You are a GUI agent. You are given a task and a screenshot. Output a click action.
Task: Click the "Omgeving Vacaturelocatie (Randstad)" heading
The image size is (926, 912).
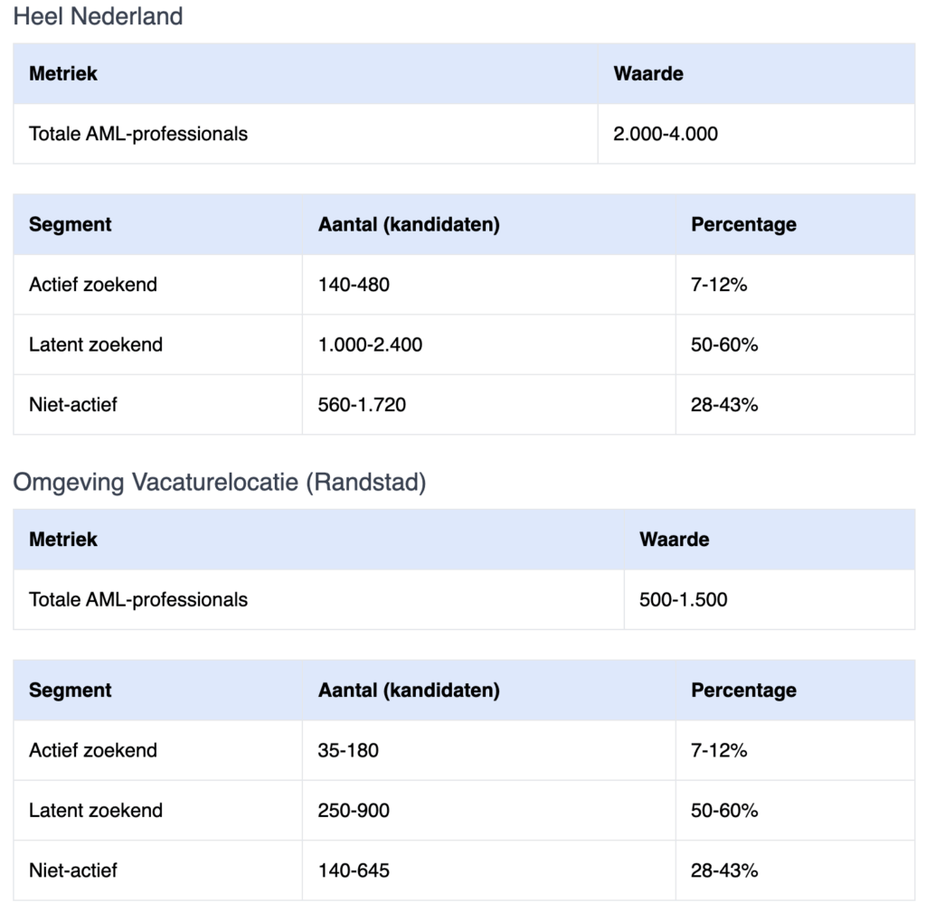219,483
